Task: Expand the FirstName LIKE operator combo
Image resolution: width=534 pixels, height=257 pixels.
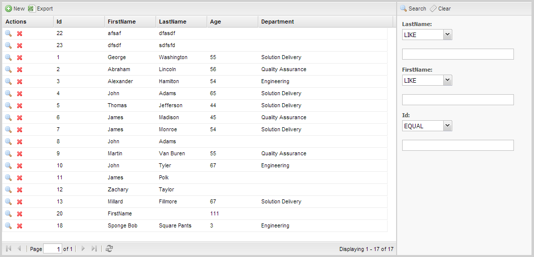Action: [x=447, y=80]
